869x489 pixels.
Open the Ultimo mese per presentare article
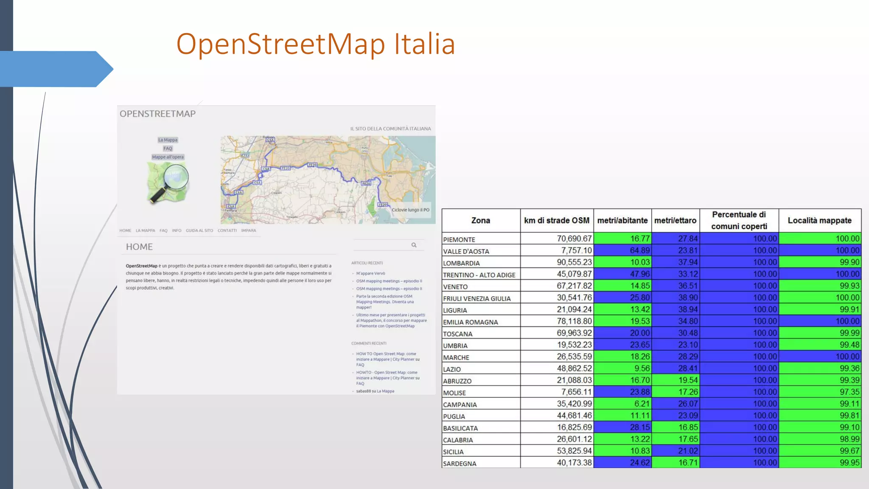click(391, 320)
